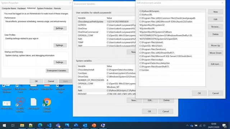
Task: Open the System Protection tab
Action: coord(45,8)
